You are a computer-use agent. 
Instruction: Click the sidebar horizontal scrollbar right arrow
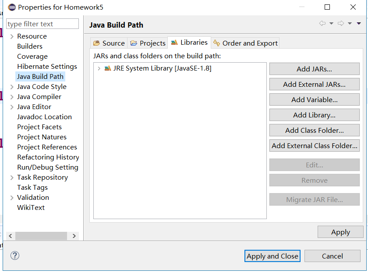coord(74,236)
